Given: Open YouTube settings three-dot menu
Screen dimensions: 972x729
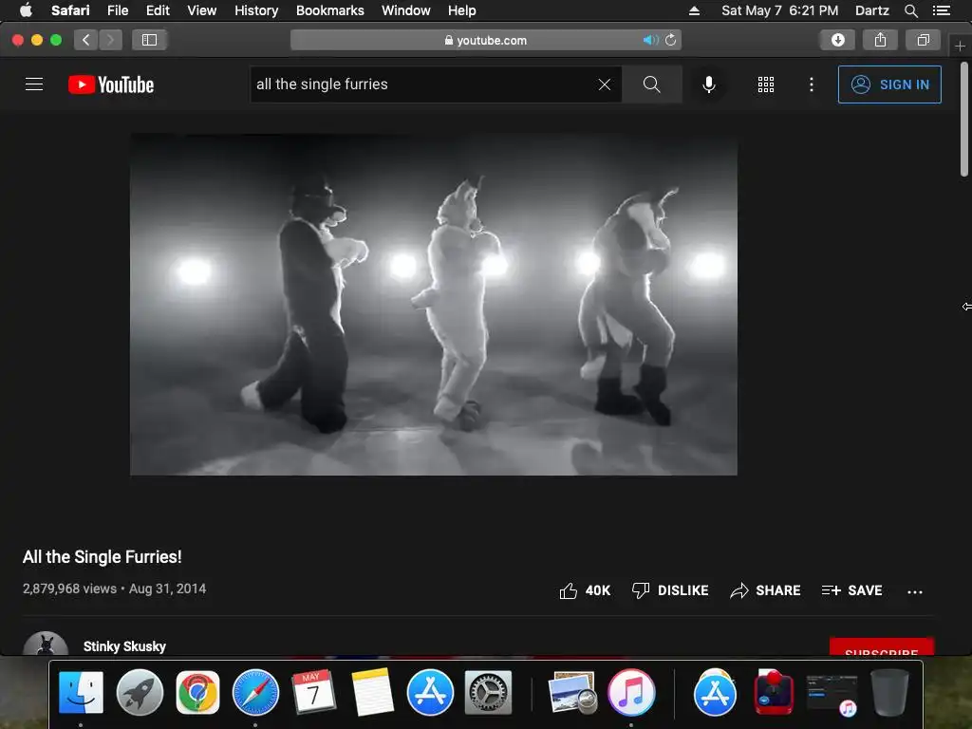Looking at the screenshot, I should [812, 84].
